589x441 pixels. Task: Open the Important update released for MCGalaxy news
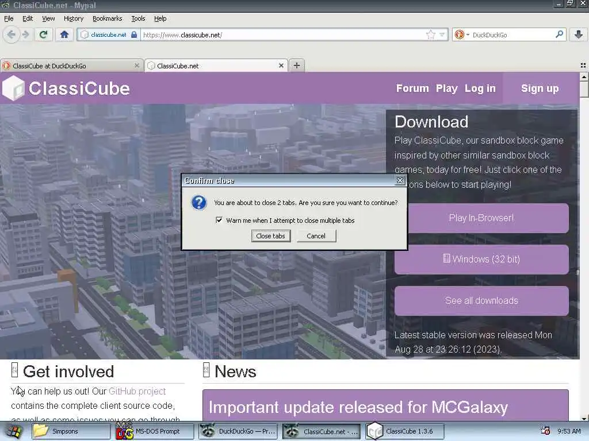coord(358,407)
